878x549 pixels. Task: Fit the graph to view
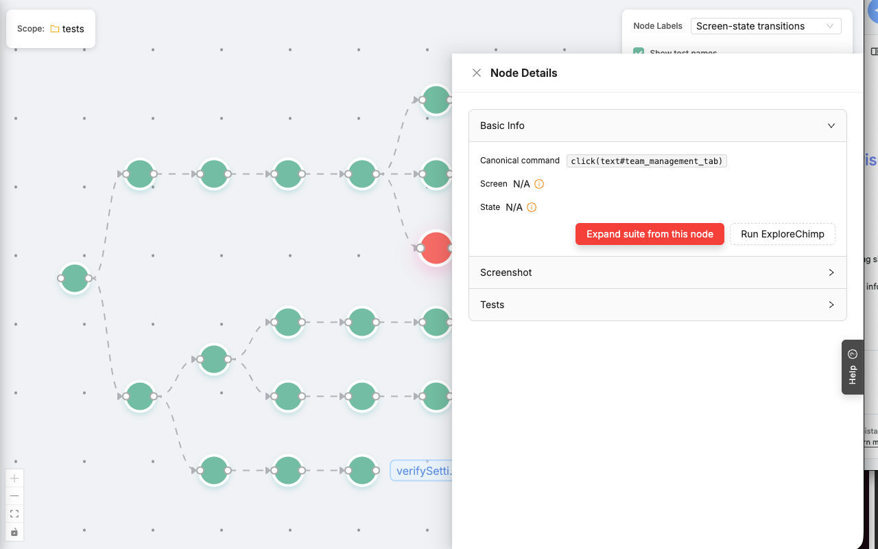14,514
